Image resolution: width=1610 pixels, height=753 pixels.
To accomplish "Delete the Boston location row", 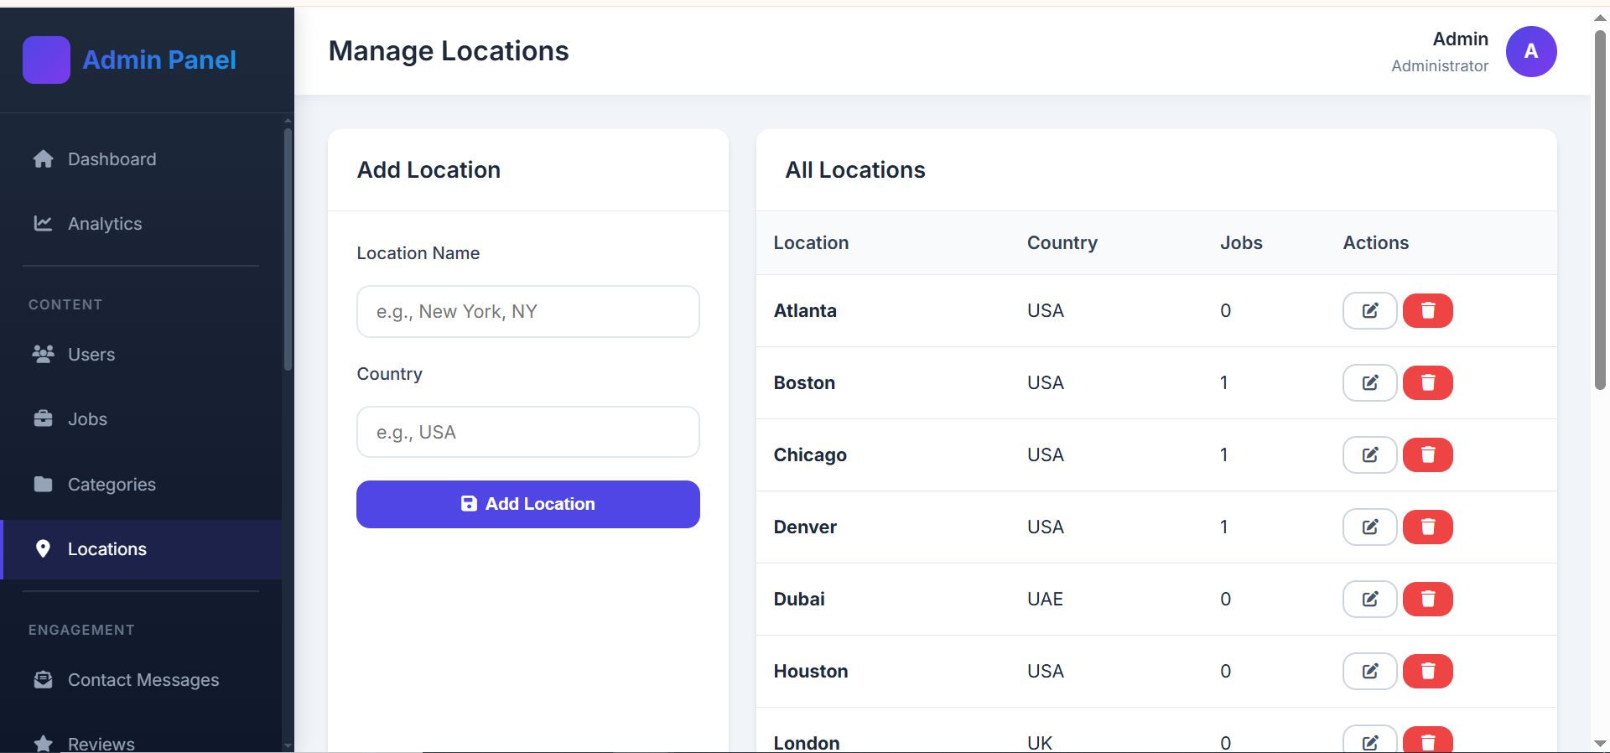I will coord(1427,383).
